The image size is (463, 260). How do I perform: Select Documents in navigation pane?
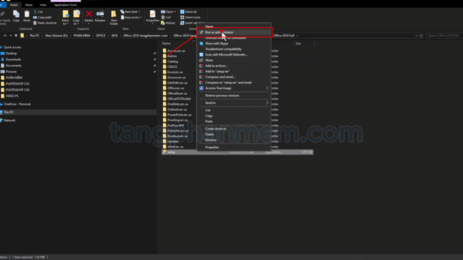[x=14, y=66]
